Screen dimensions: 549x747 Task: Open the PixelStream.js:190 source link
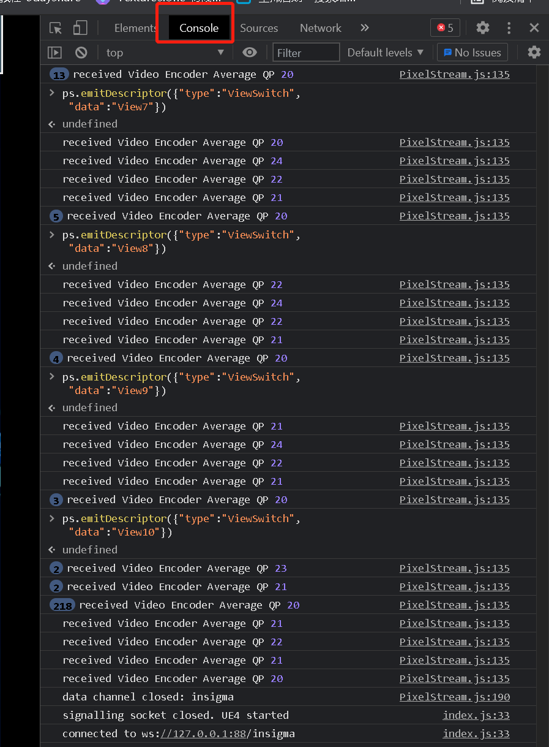(454, 697)
